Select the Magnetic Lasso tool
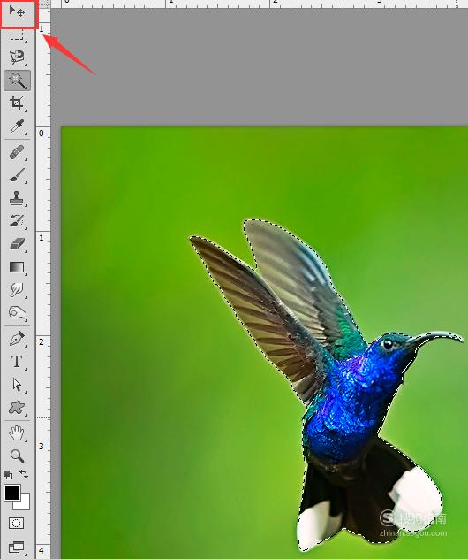 (x=17, y=57)
